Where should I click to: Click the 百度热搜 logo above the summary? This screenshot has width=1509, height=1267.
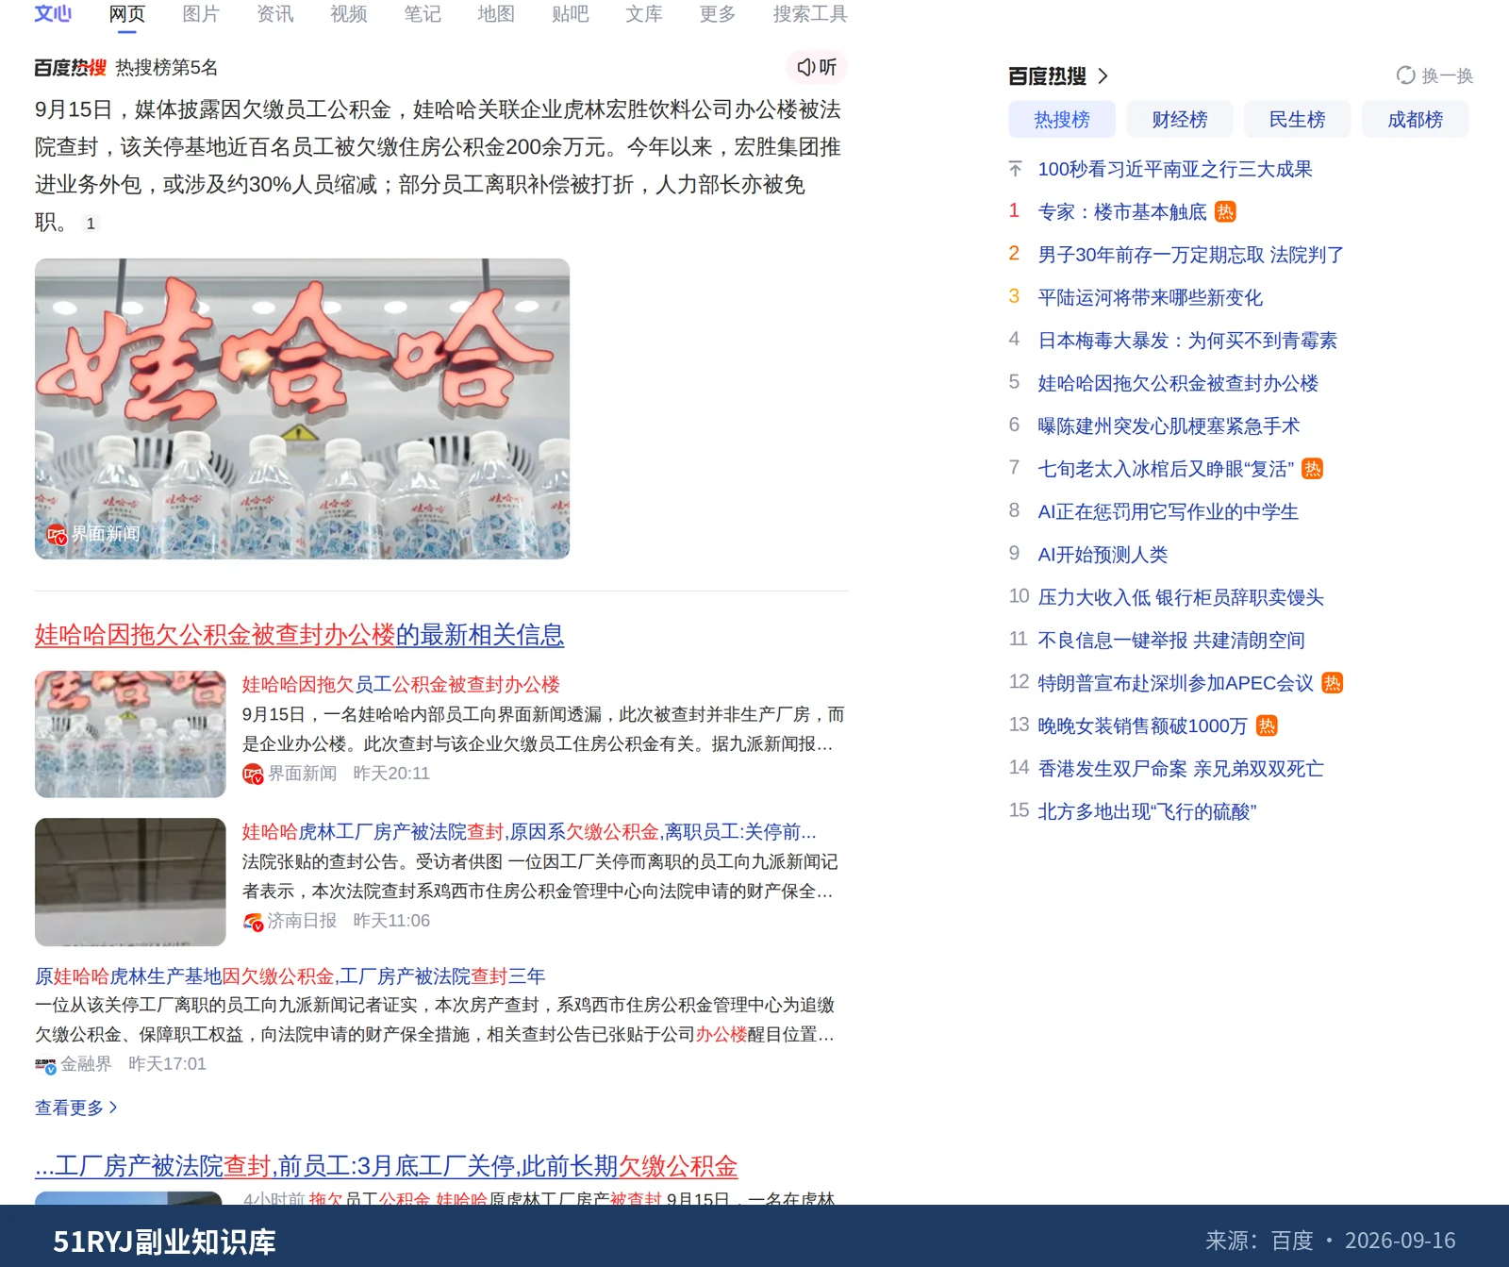point(71,68)
